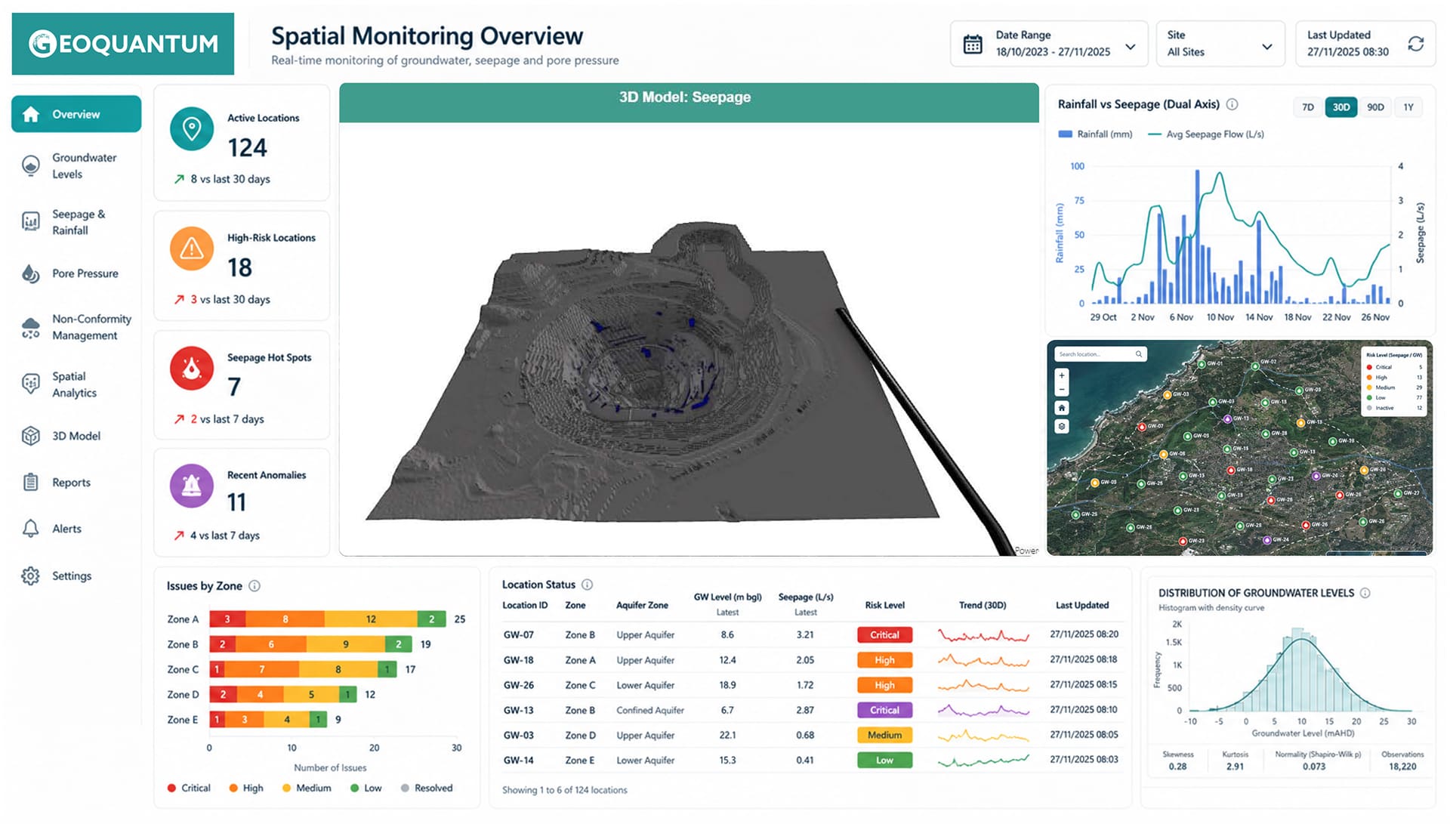Screen dimensions: 1450x824
Task: Click the map zoom-in plus button
Action: point(1061,375)
